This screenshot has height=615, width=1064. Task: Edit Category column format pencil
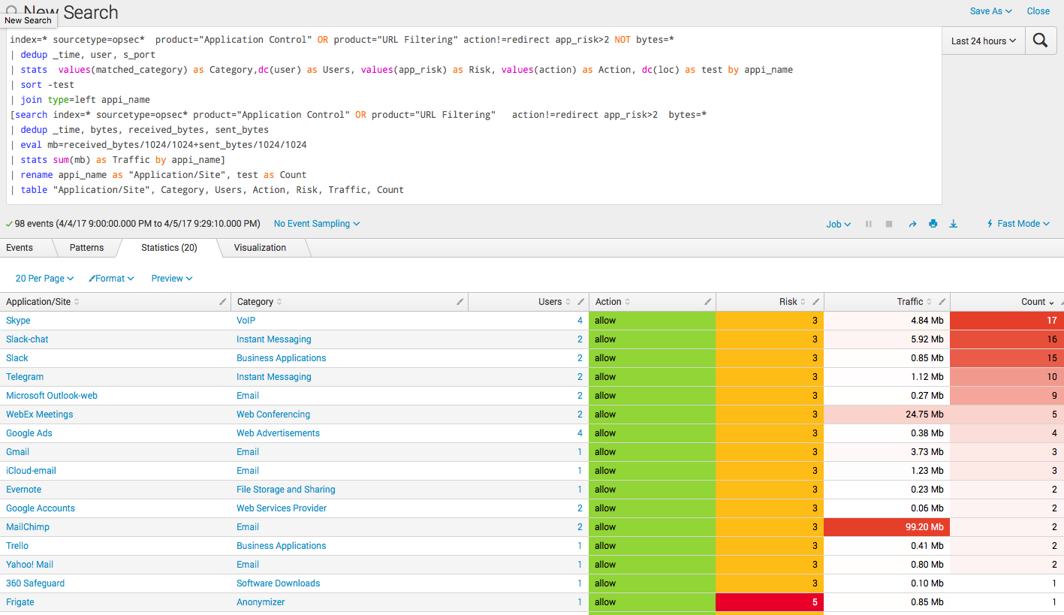(x=460, y=302)
